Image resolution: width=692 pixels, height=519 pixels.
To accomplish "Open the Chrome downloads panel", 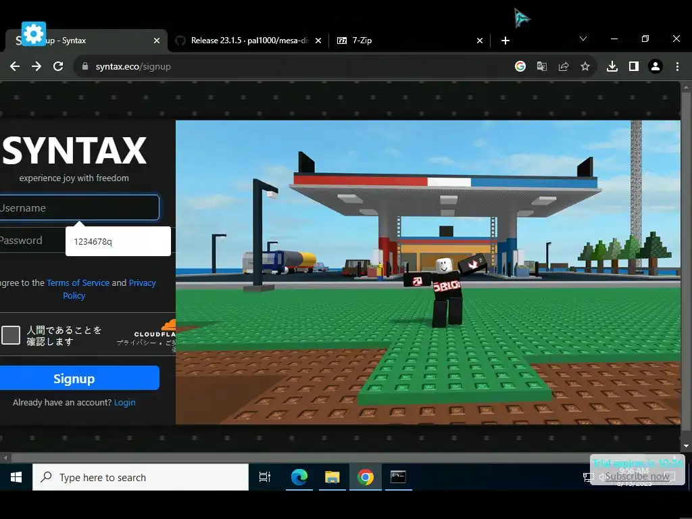I will 612,67.
